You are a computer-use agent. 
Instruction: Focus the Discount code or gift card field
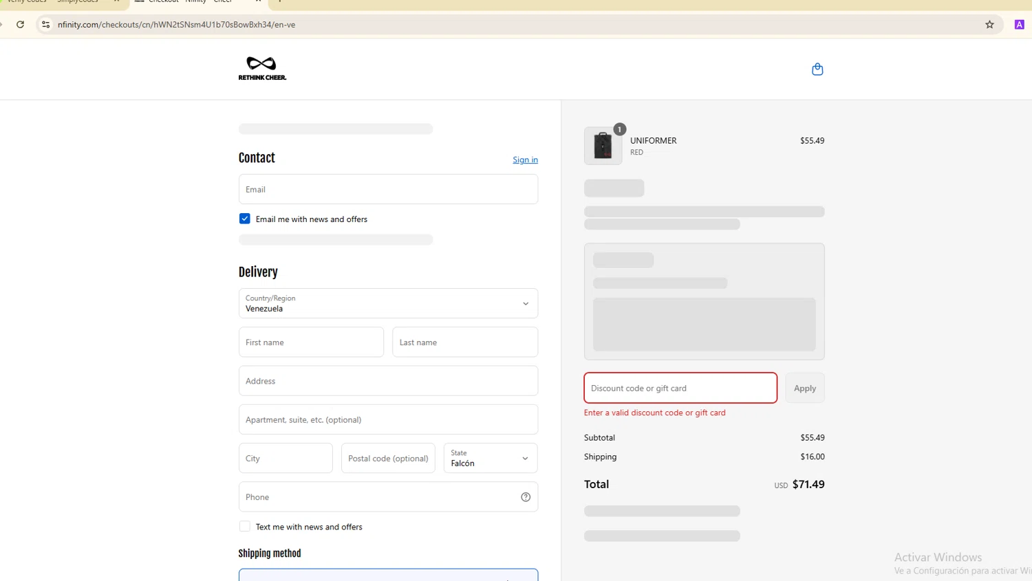coord(680,388)
